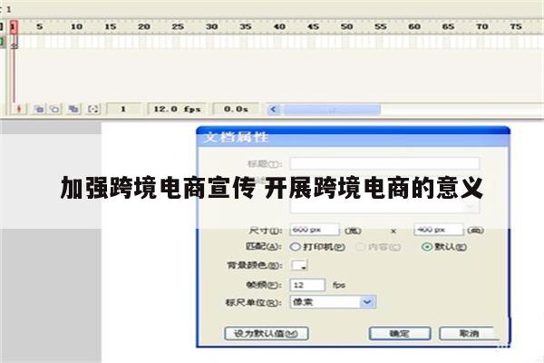Click the current frame number box
The height and width of the screenshot is (363, 544).
[123, 109]
